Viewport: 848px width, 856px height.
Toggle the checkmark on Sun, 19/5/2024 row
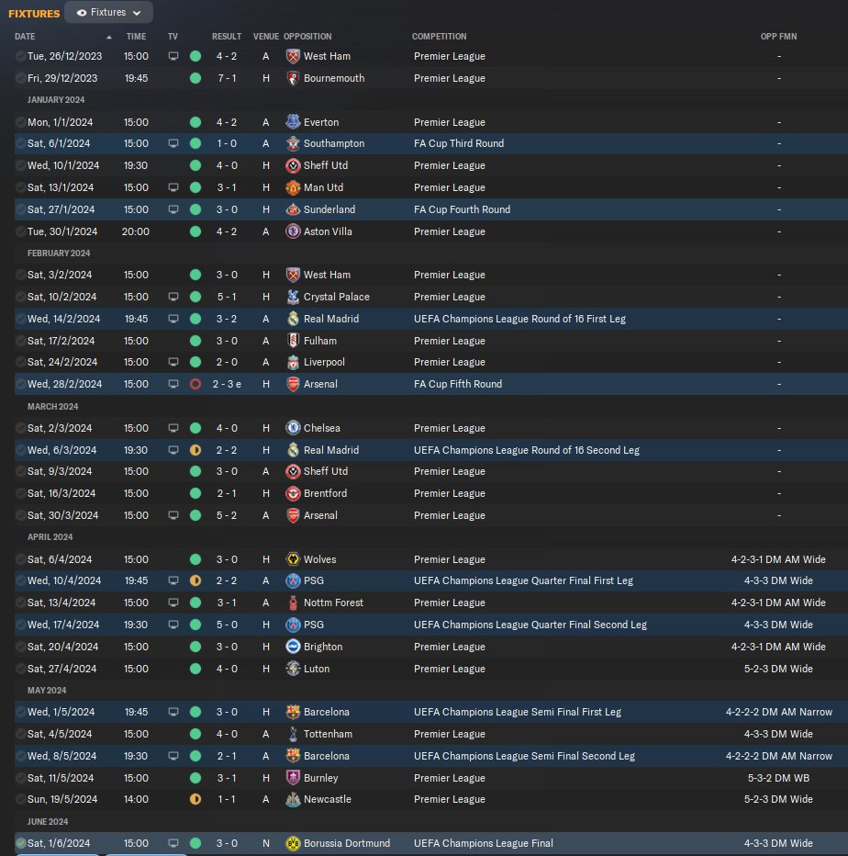pyautogui.click(x=21, y=799)
